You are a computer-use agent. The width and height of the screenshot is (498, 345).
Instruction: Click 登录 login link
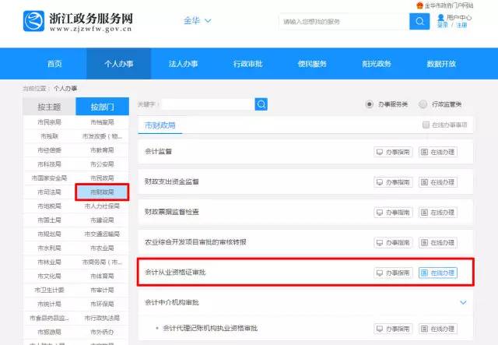tap(443, 25)
